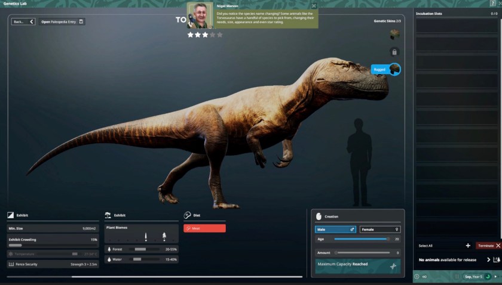
Task: Click the Forest 20-55% range bar
Action: tap(144, 249)
